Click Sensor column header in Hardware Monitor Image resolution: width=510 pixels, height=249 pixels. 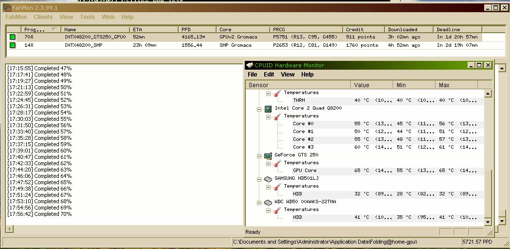(x=298, y=85)
